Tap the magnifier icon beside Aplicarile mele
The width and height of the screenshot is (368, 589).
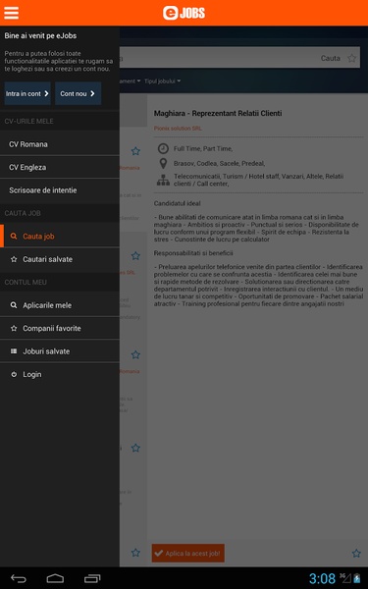click(x=14, y=305)
